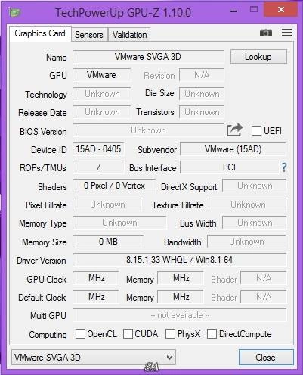Minimize the GPU-Z window

pyautogui.click(x=233, y=11)
